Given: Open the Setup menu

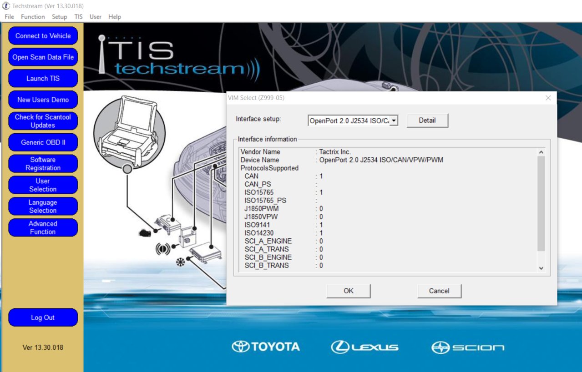Looking at the screenshot, I should (60, 17).
